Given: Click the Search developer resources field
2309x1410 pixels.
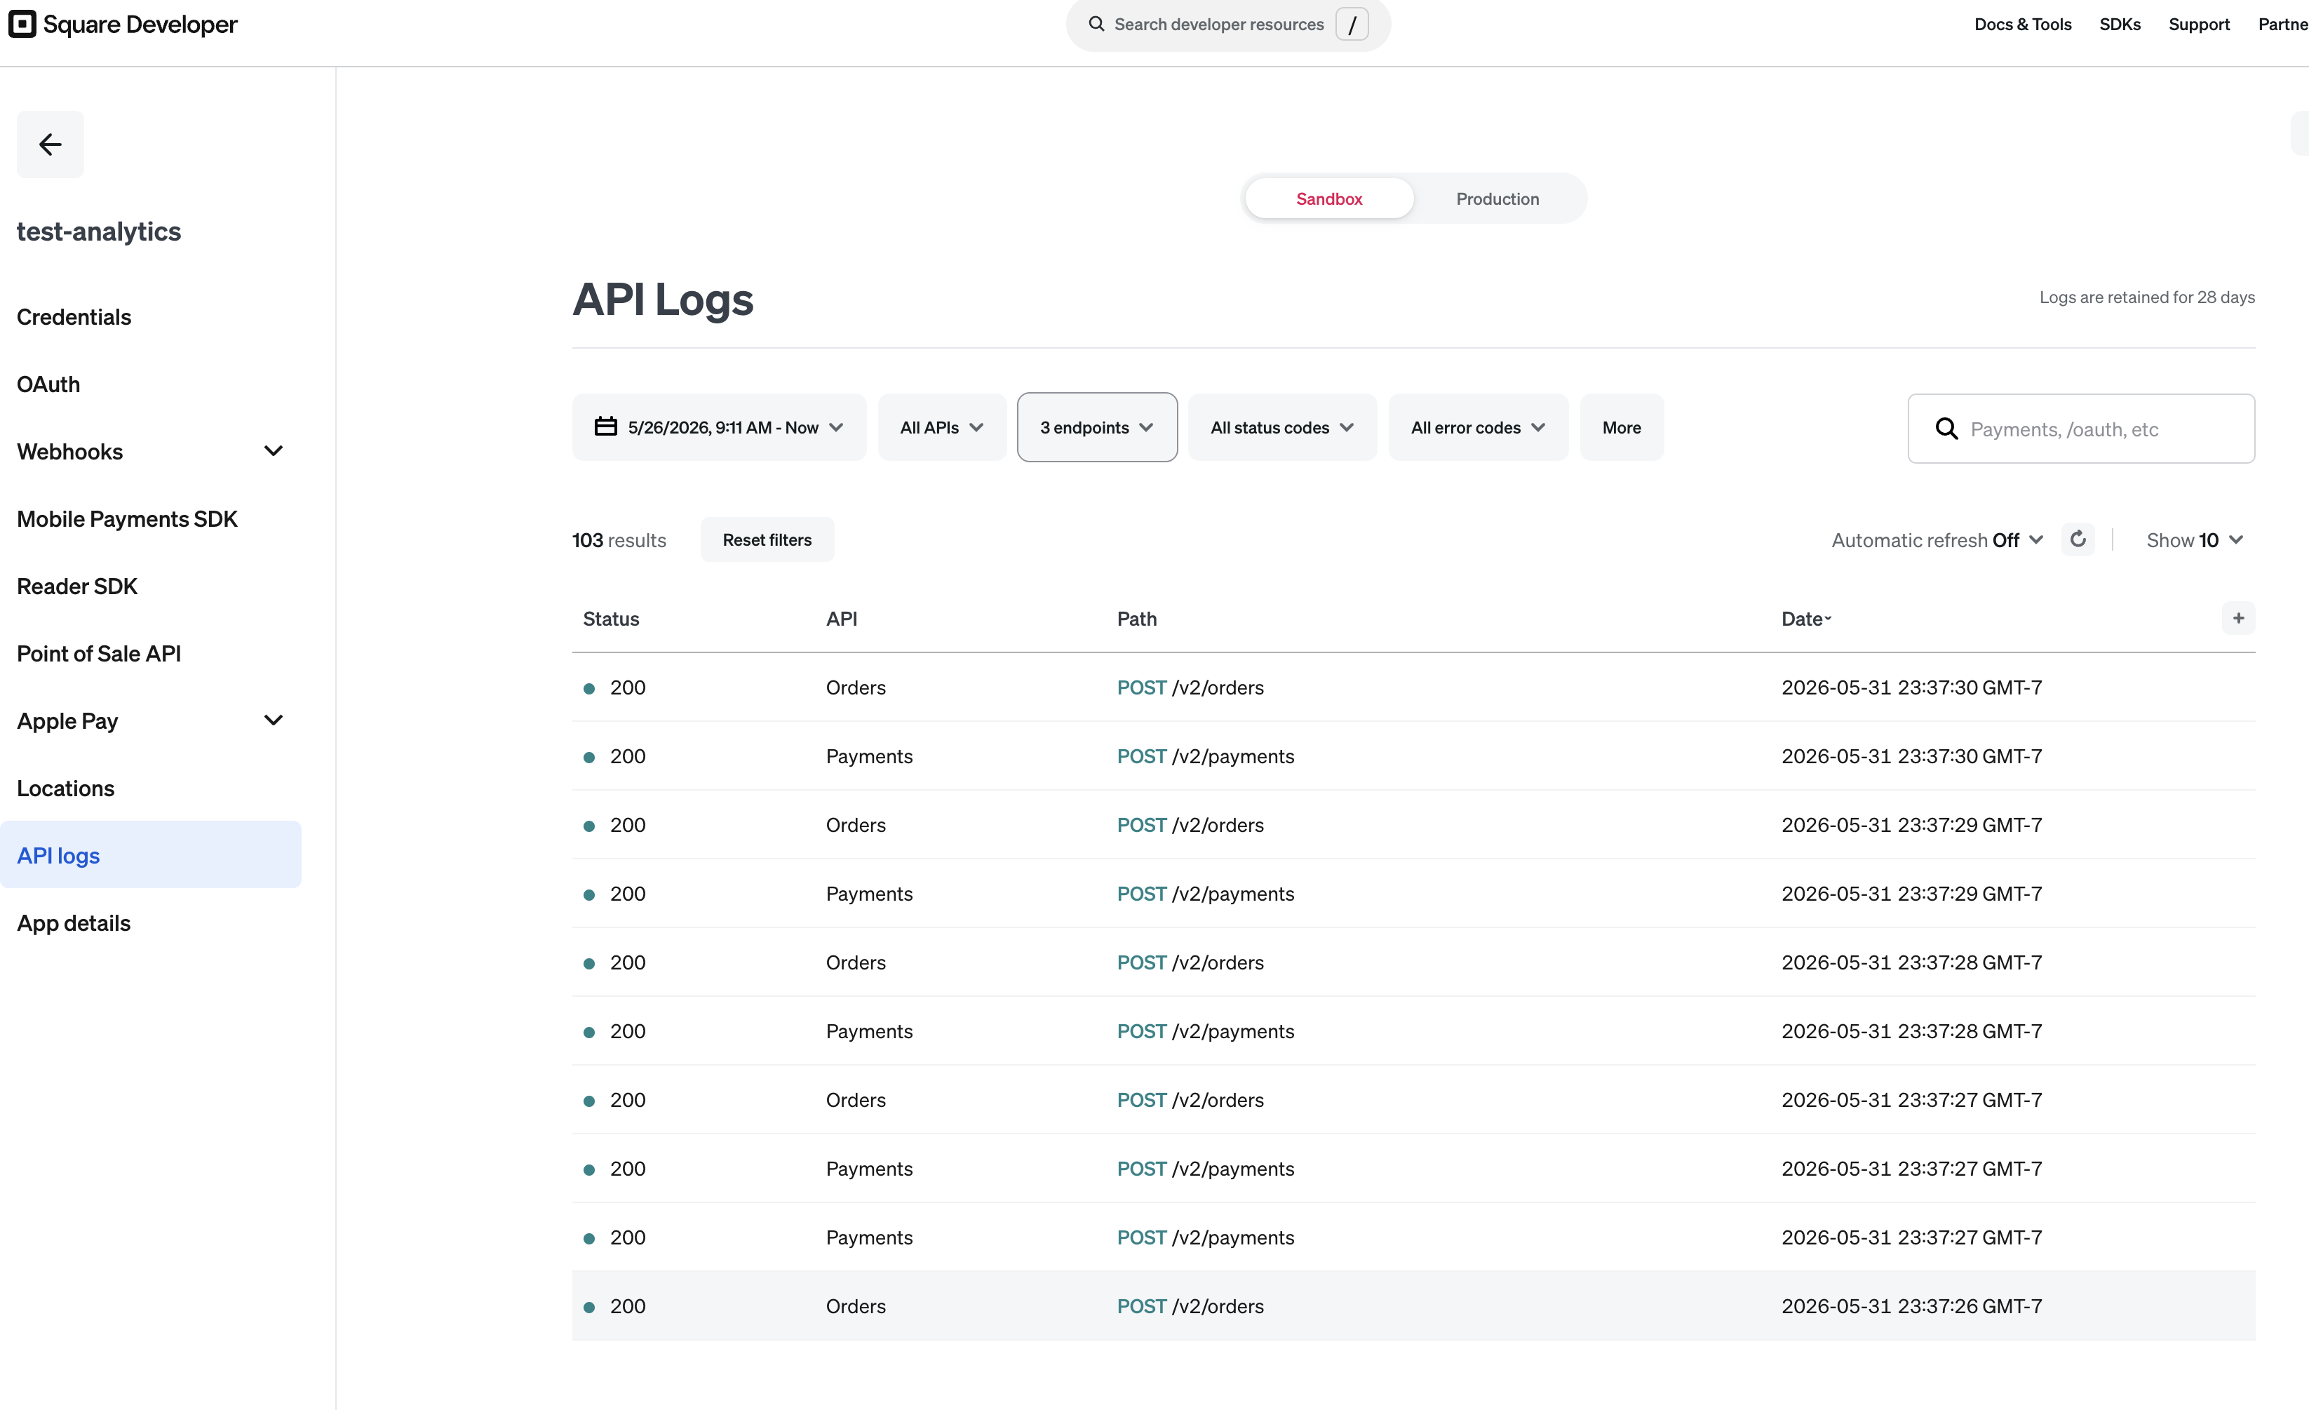Looking at the screenshot, I should tap(1227, 25).
